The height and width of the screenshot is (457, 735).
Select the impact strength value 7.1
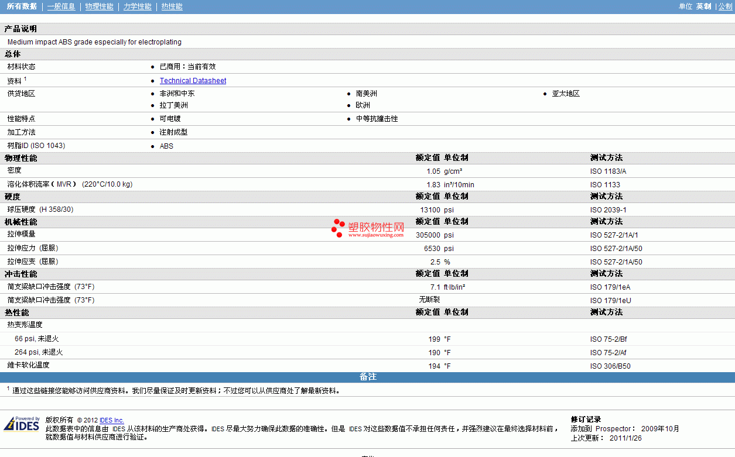point(435,287)
